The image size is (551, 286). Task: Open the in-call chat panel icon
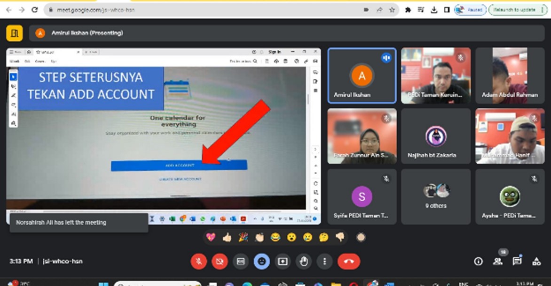(x=518, y=262)
